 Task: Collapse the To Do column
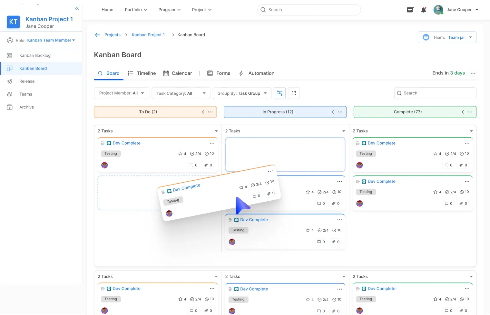[203, 112]
